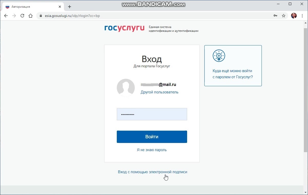The image size is (308, 195).
Task: Open Куда ещё можно войти link
Action: pos(233,74)
